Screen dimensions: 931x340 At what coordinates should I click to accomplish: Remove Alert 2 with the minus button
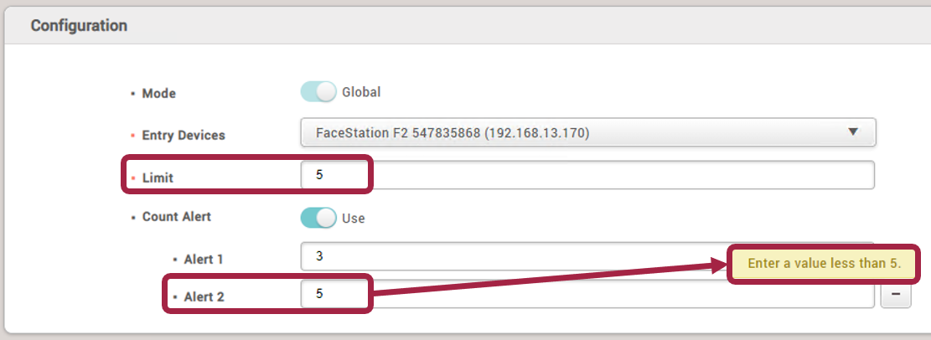(x=896, y=296)
